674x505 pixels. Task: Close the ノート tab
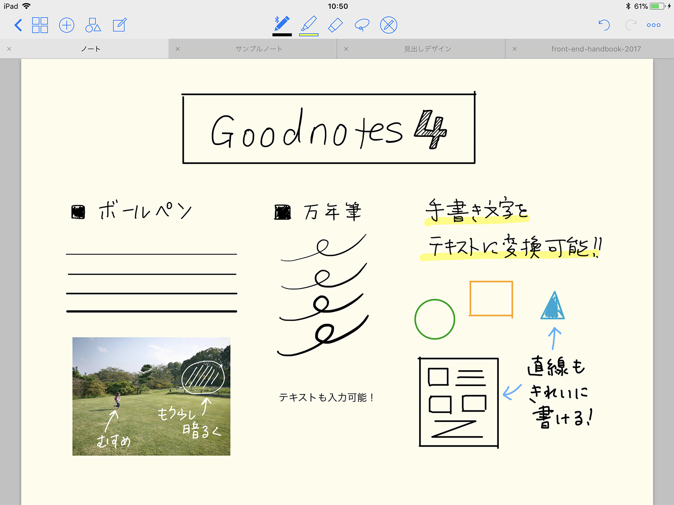(9, 49)
